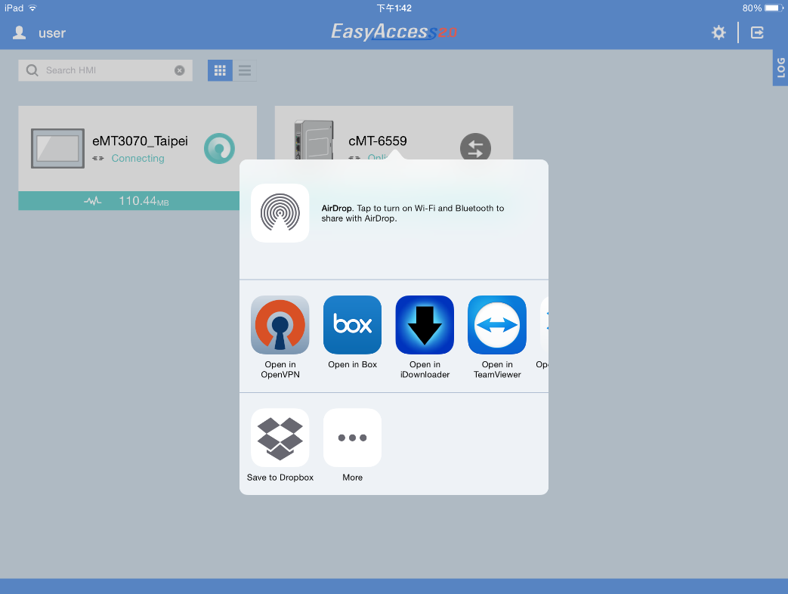Select the eMT3070_Taipei HMI thumbnail
Screen dimensions: 788x594
(x=57, y=148)
